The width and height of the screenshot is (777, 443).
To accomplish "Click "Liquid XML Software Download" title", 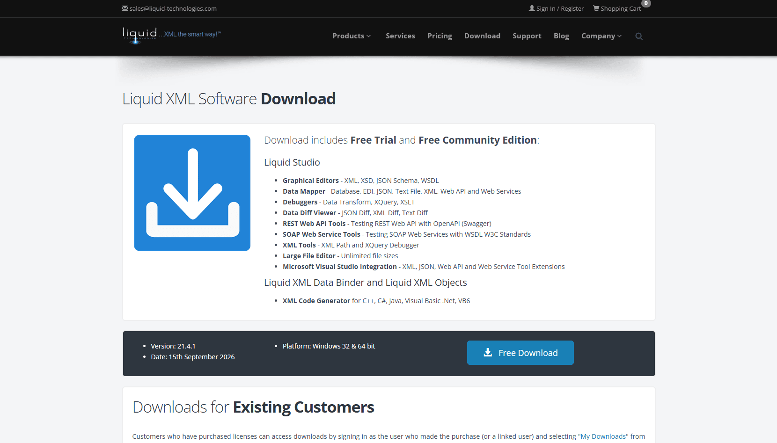I will pyautogui.click(x=229, y=99).
